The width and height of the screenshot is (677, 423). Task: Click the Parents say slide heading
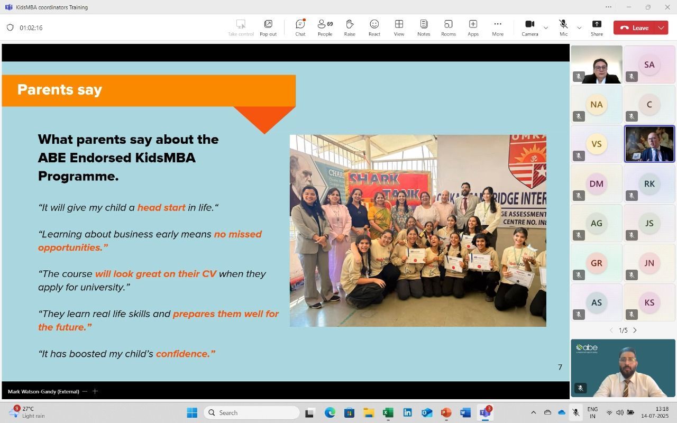(60, 89)
